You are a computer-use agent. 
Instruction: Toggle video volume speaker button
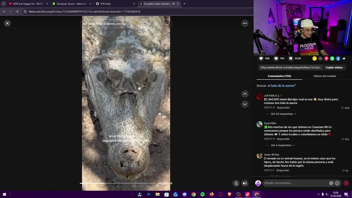pos(245,183)
